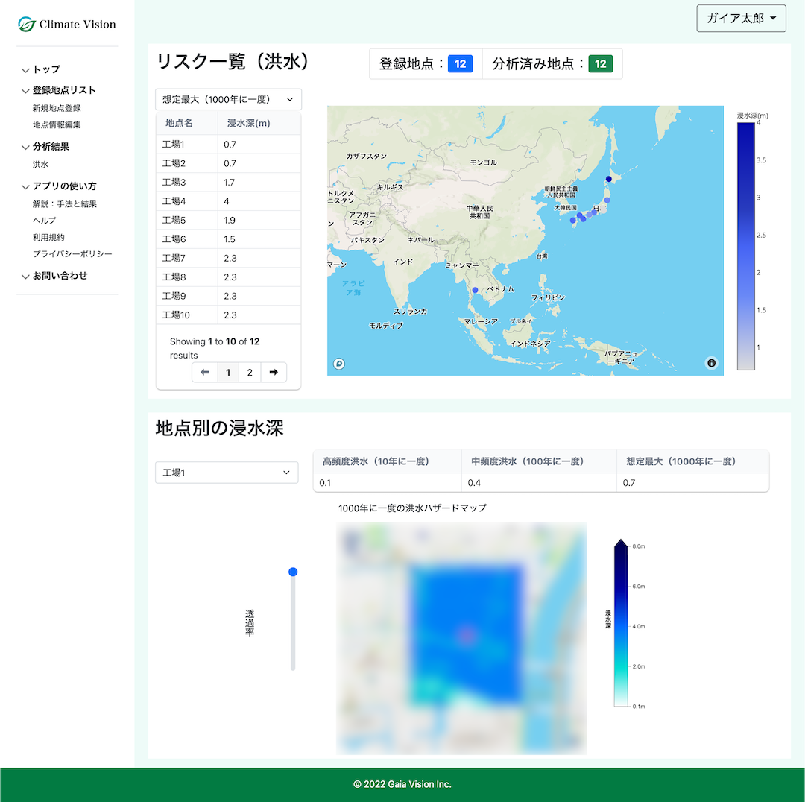Click the Thailand site marker on map
The height and width of the screenshot is (802, 805).
point(475,290)
